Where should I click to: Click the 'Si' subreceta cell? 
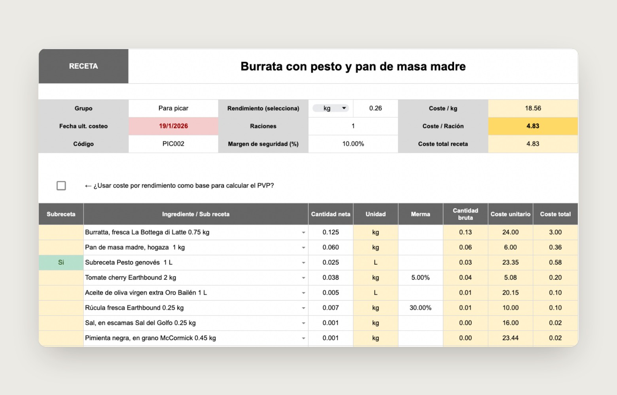(x=61, y=262)
